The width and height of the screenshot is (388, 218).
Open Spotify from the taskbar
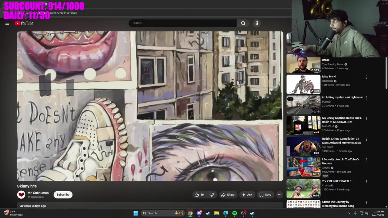(x=235, y=213)
